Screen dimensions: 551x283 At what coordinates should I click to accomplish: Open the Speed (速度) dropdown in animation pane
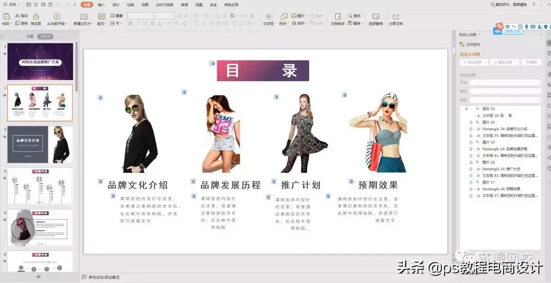pyautogui.click(x=505, y=100)
